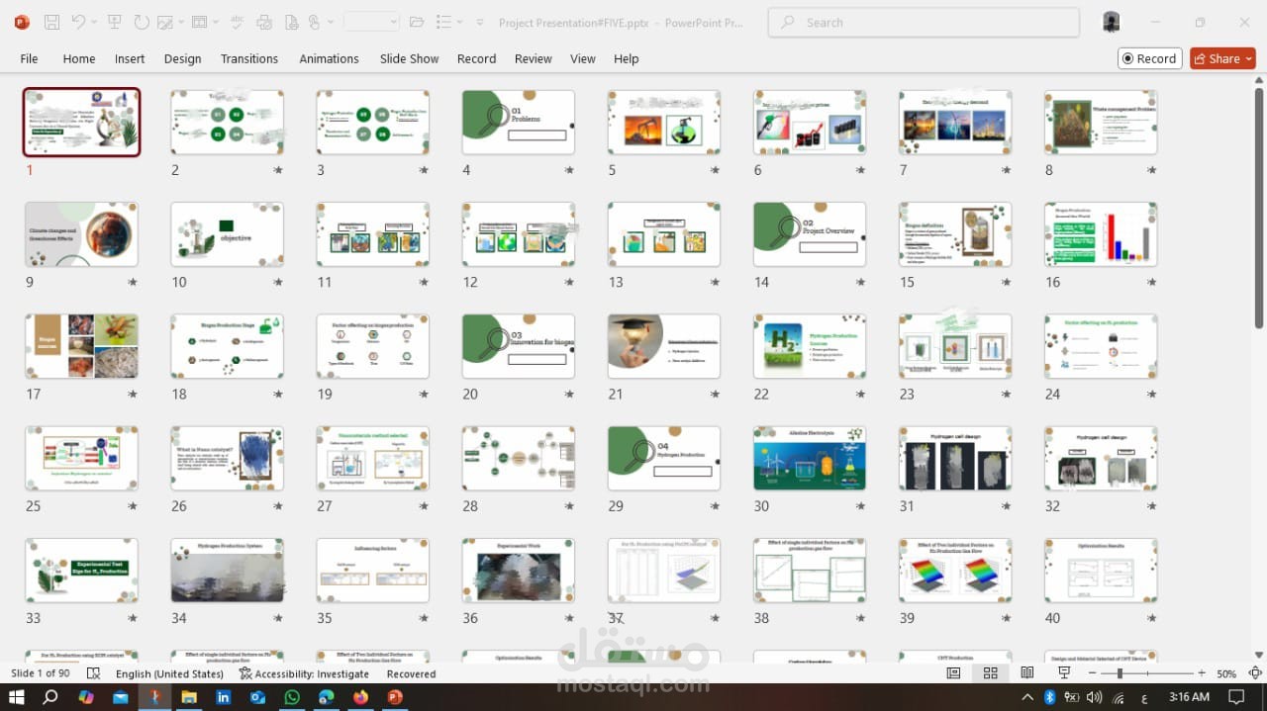1267x711 pixels.
Task: Click the Undo arrow icon
Action: [78, 22]
